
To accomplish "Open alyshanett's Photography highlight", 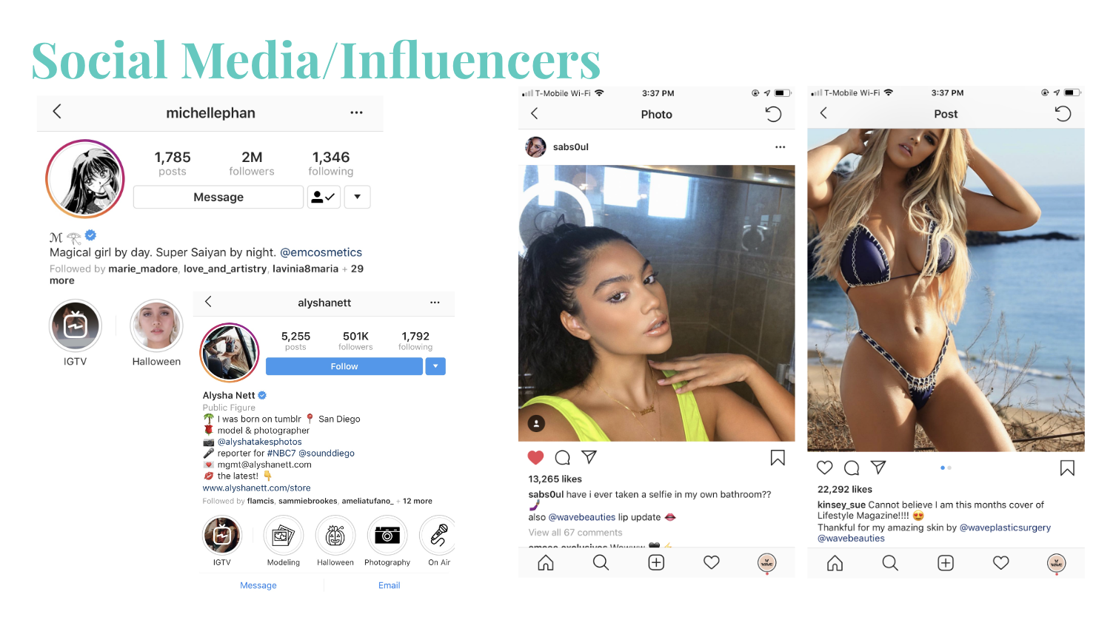I will pyautogui.click(x=387, y=536).
